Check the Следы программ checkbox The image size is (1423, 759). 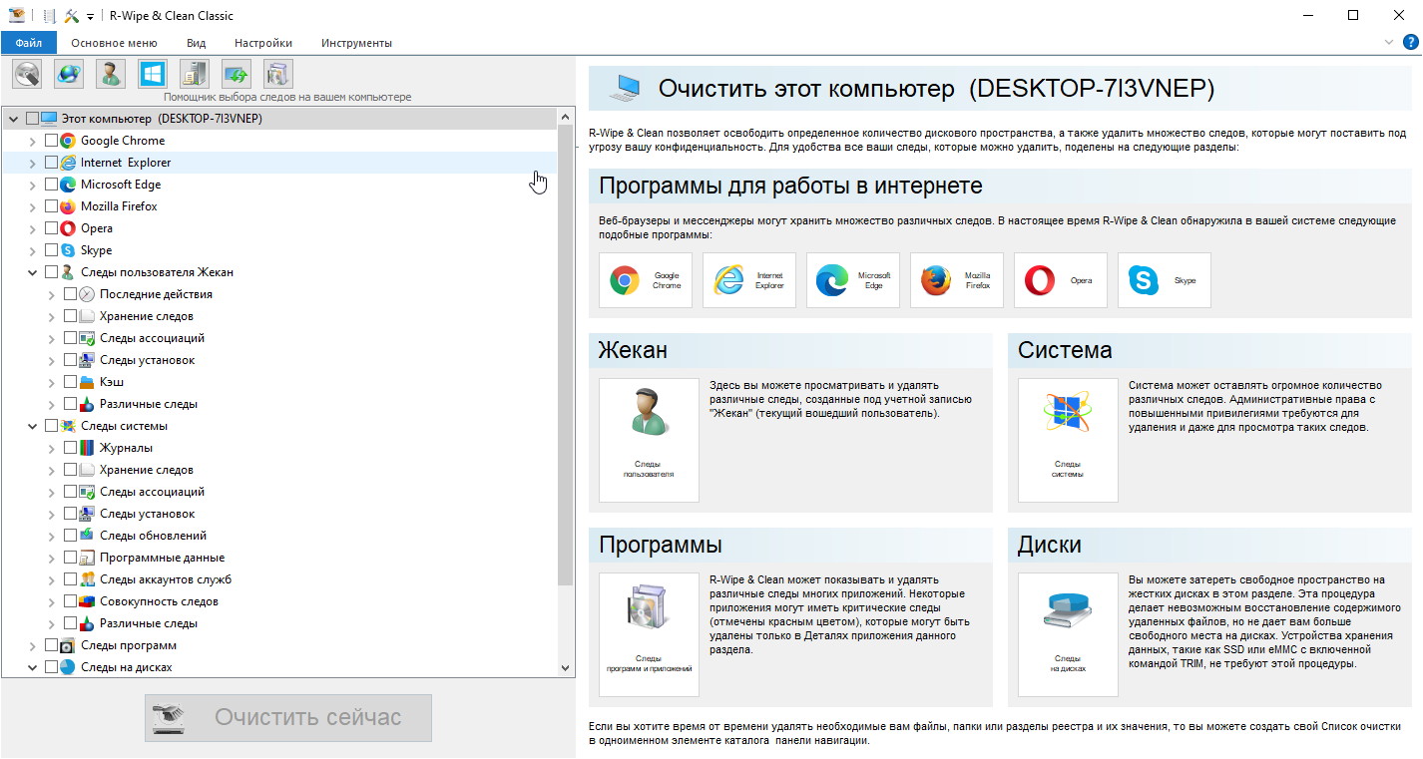(x=52, y=645)
